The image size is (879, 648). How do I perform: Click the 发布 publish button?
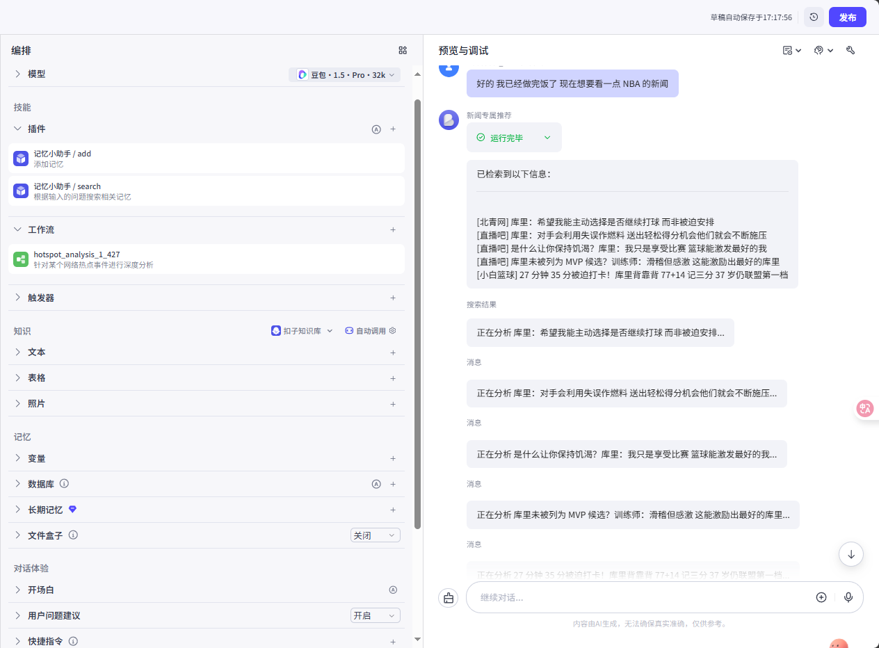(847, 17)
